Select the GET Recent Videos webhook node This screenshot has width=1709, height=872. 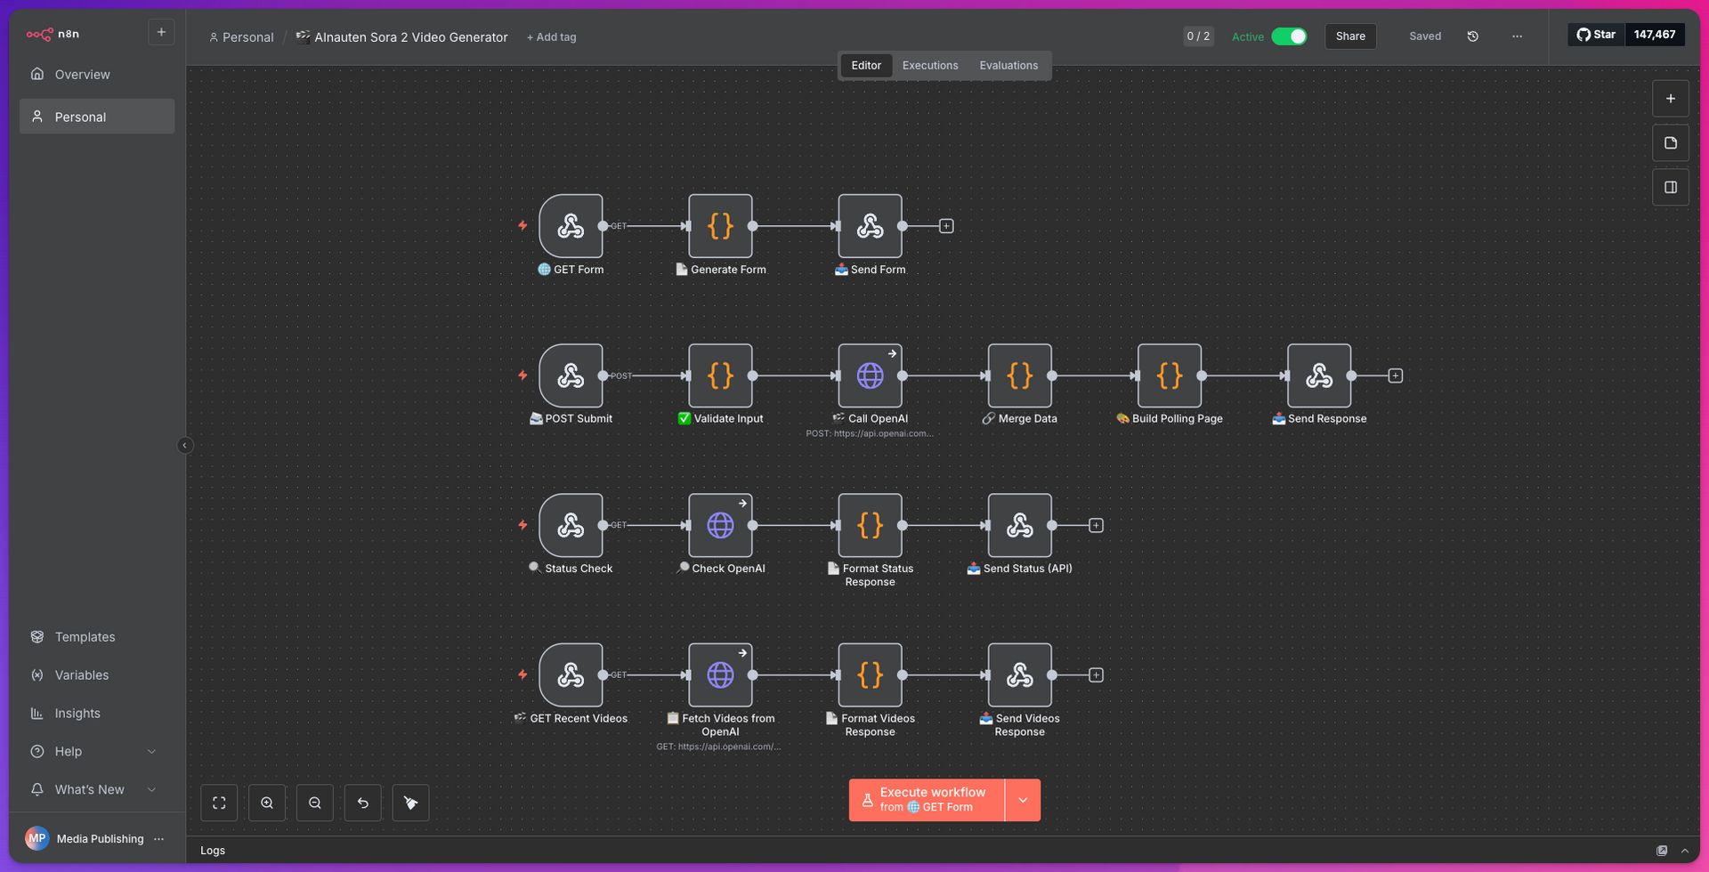(x=571, y=674)
